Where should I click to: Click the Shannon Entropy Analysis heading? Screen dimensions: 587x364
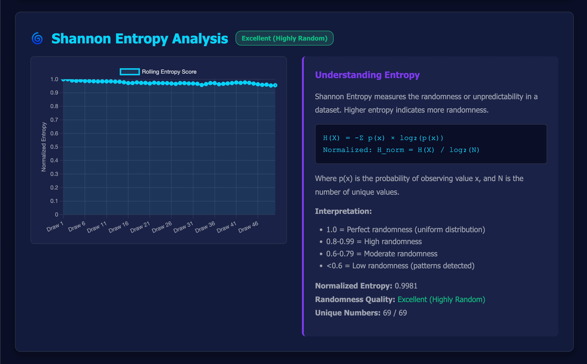coord(140,39)
